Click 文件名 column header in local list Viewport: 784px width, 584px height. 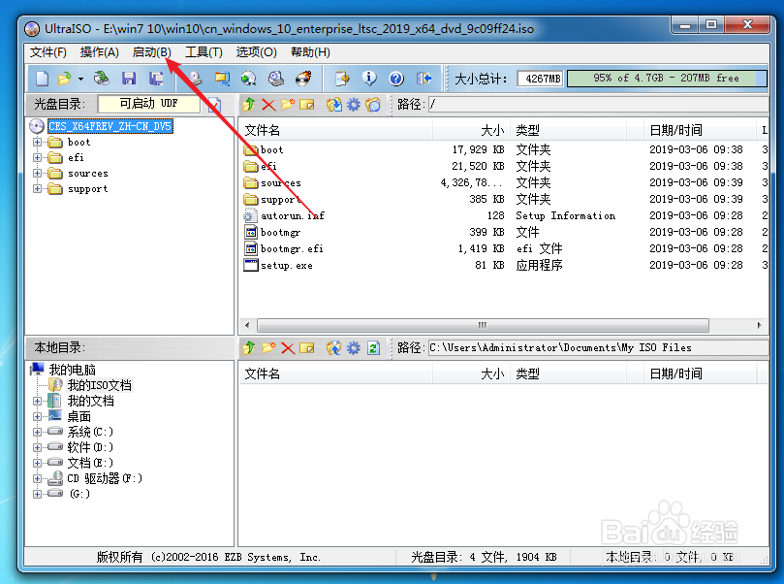335,373
